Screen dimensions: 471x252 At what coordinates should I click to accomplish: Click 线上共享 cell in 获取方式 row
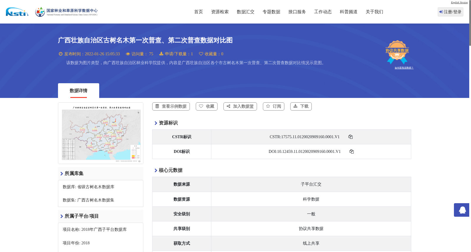[311, 243]
